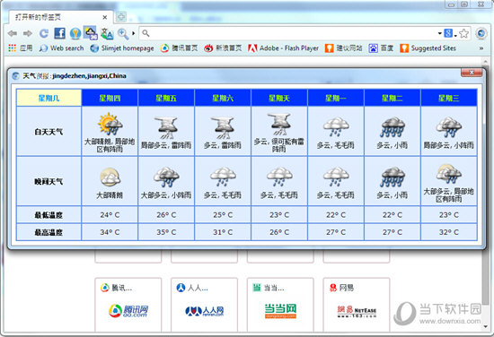Click the 星期五 high temperature 35° C

point(166,232)
